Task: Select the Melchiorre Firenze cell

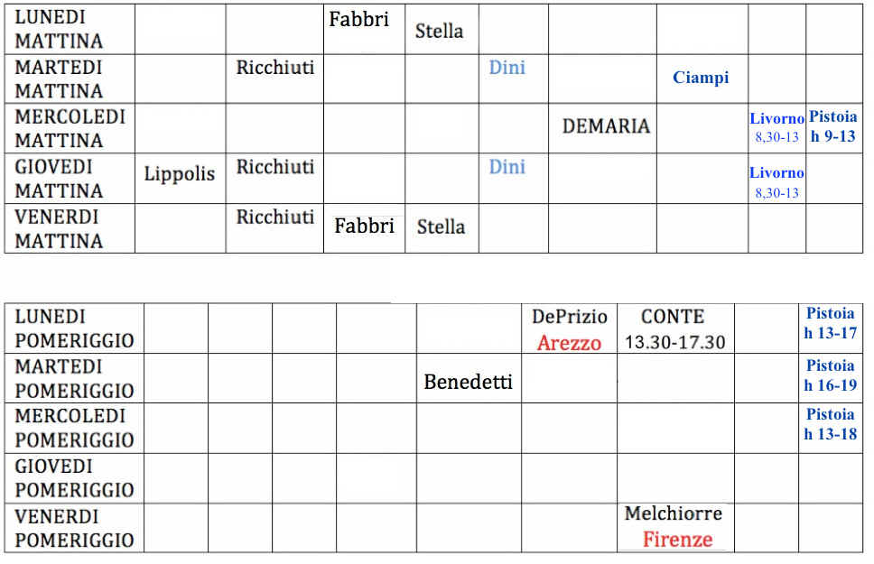Action: pyautogui.click(x=674, y=527)
